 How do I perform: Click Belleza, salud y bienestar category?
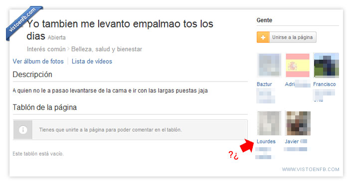click(x=107, y=49)
